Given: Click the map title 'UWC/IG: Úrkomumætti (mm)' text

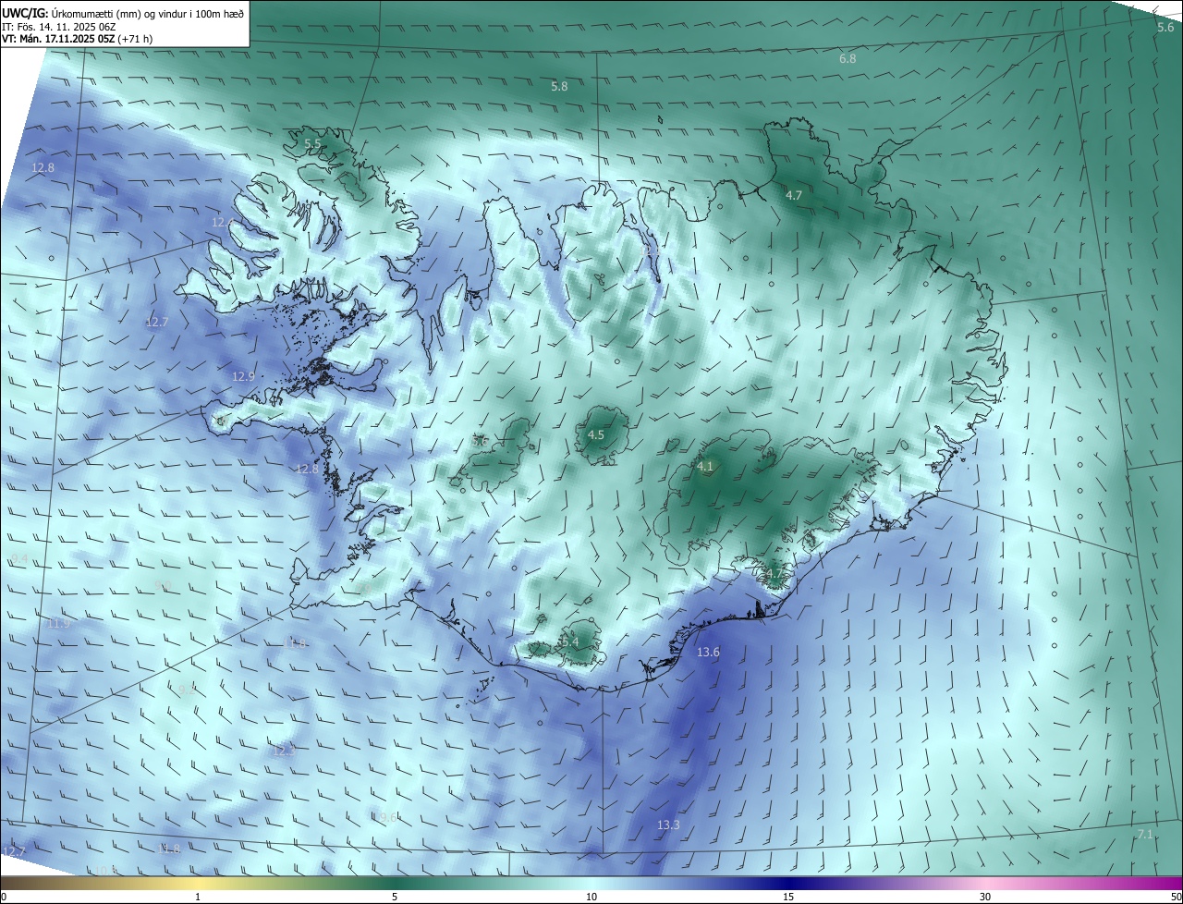Looking at the screenshot, I should click(69, 15).
